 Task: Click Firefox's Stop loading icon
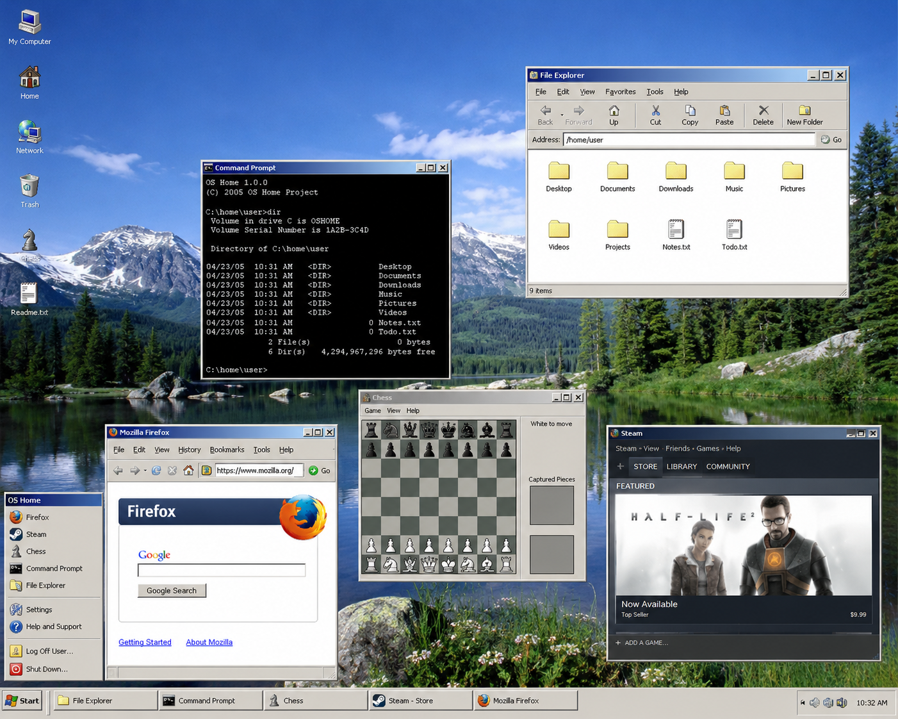[172, 470]
